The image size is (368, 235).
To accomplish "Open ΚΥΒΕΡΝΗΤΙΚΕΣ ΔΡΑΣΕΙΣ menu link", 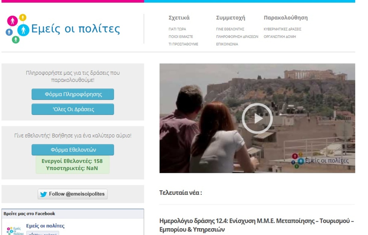I will (x=282, y=29).
